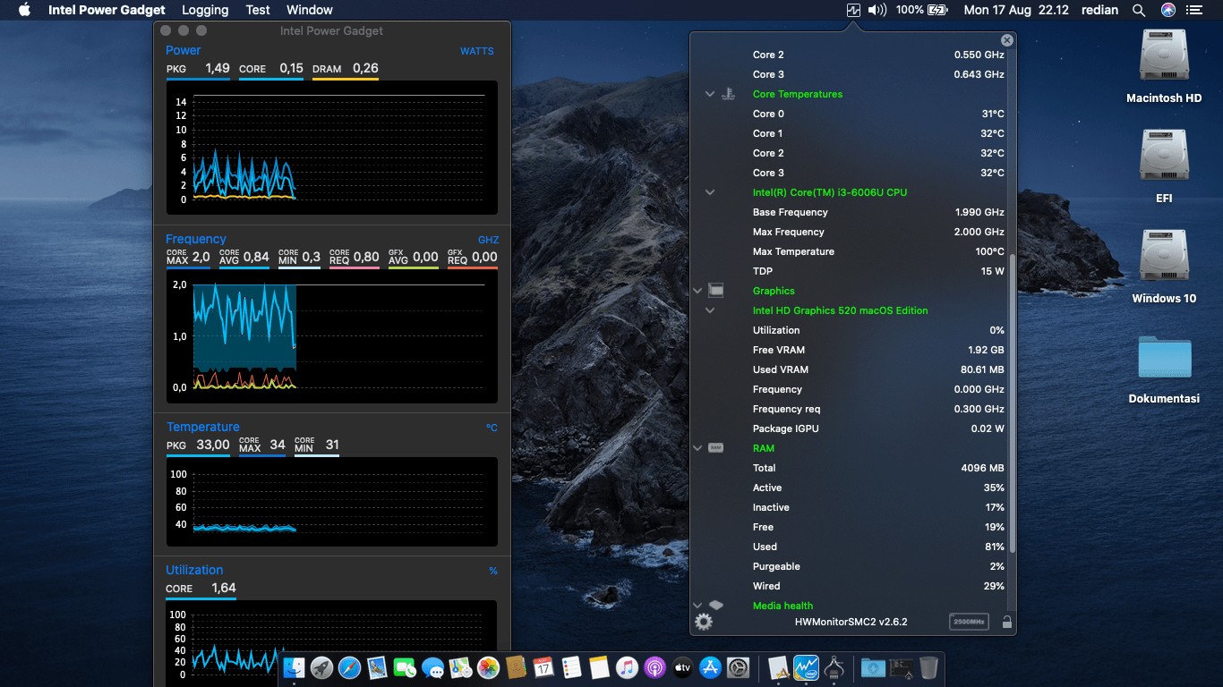
Task: Click Intel Power Gadget dock icon
Action: pyautogui.click(x=807, y=667)
